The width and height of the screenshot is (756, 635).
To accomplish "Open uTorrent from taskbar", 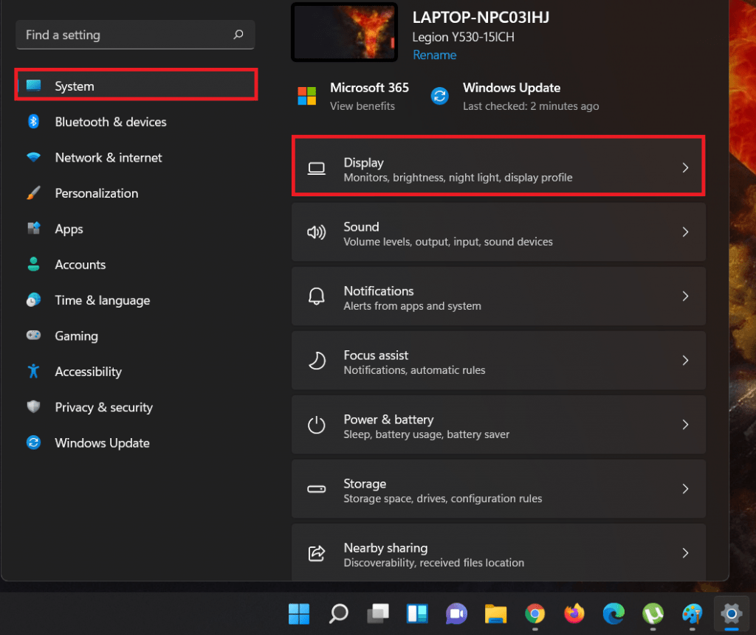I will (x=653, y=614).
